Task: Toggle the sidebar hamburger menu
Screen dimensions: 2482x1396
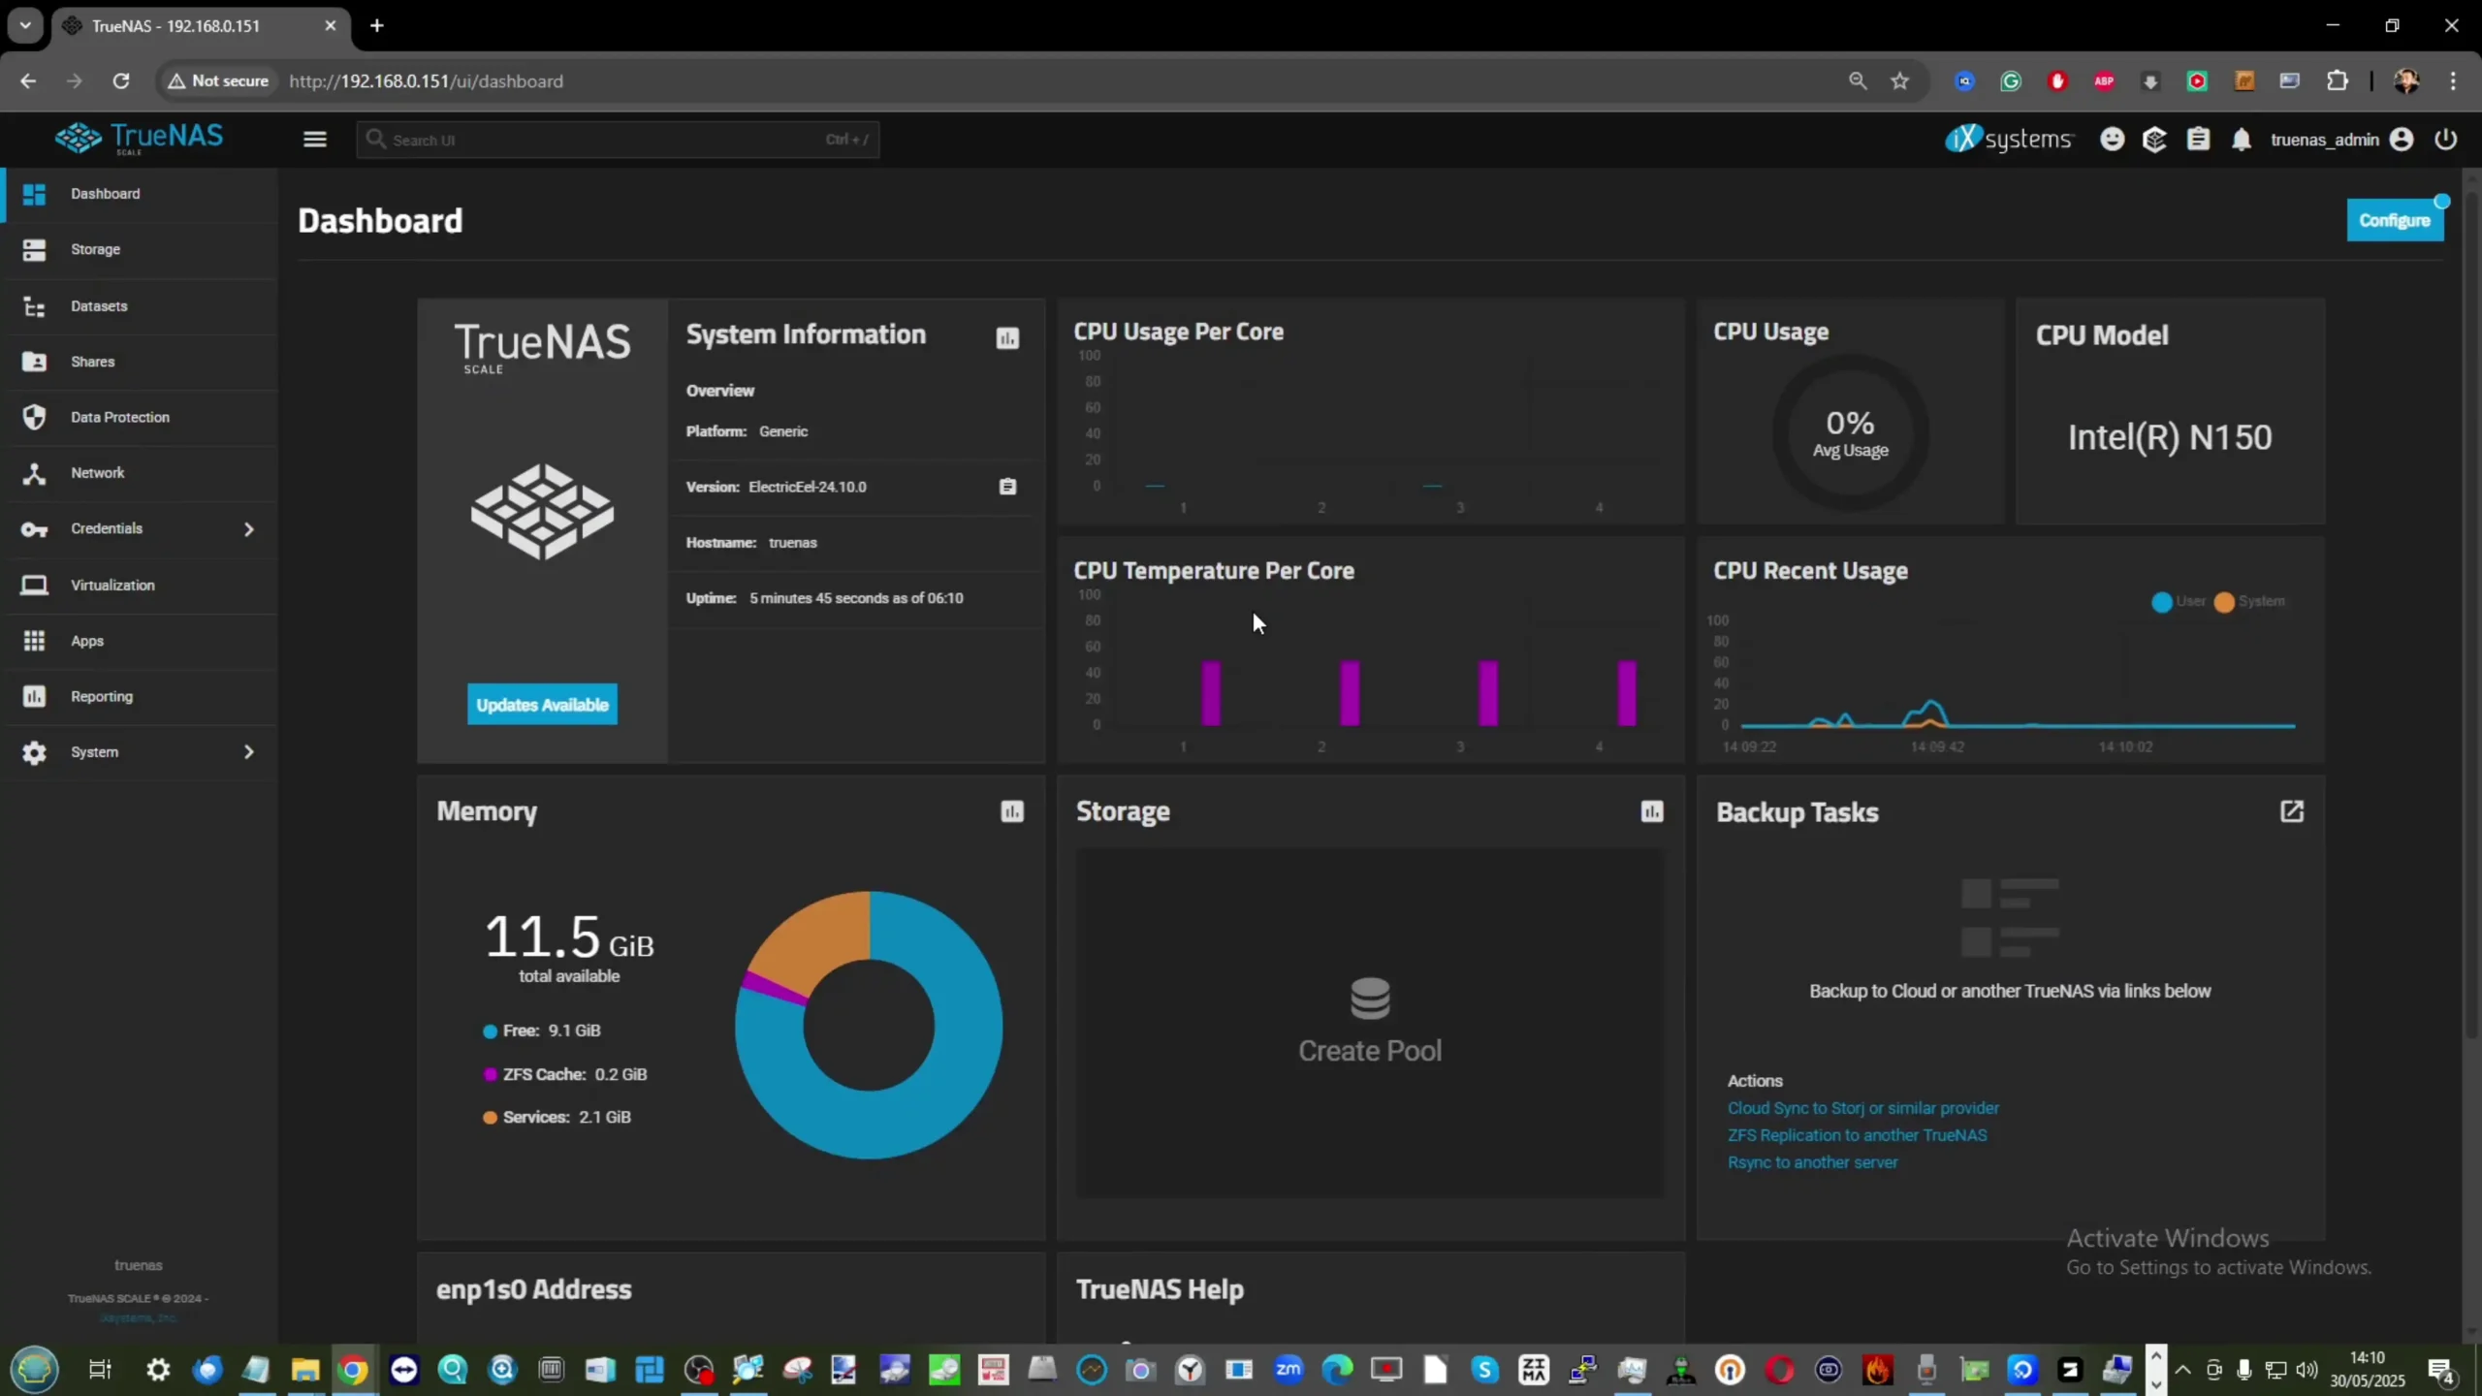Action: pyautogui.click(x=314, y=140)
